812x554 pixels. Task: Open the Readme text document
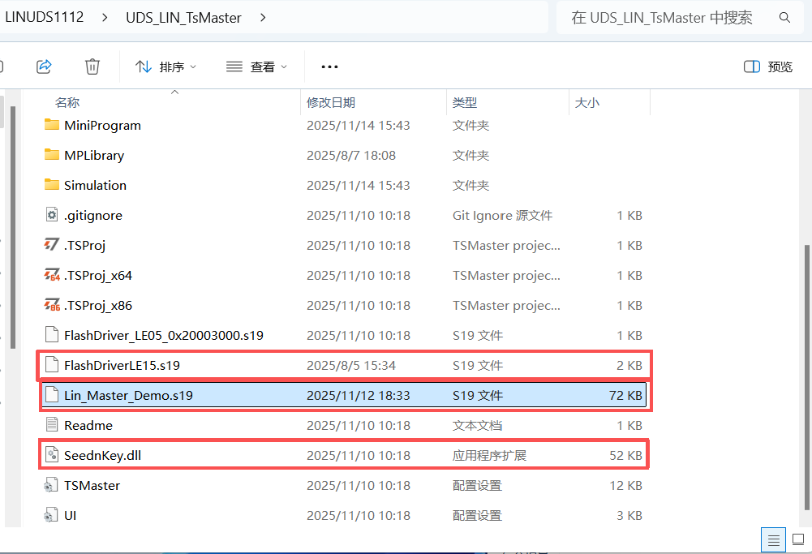[x=88, y=425]
